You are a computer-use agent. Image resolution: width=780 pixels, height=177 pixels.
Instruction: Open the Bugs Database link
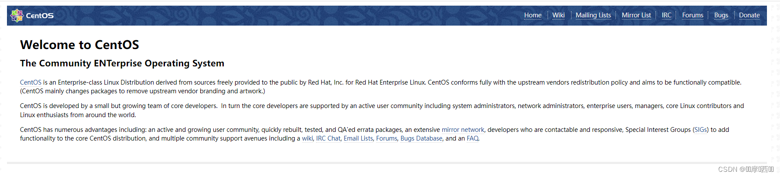(421, 138)
